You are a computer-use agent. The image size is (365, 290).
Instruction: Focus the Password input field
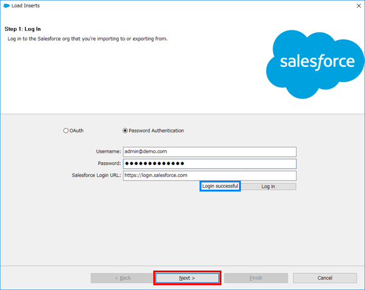[x=210, y=164]
